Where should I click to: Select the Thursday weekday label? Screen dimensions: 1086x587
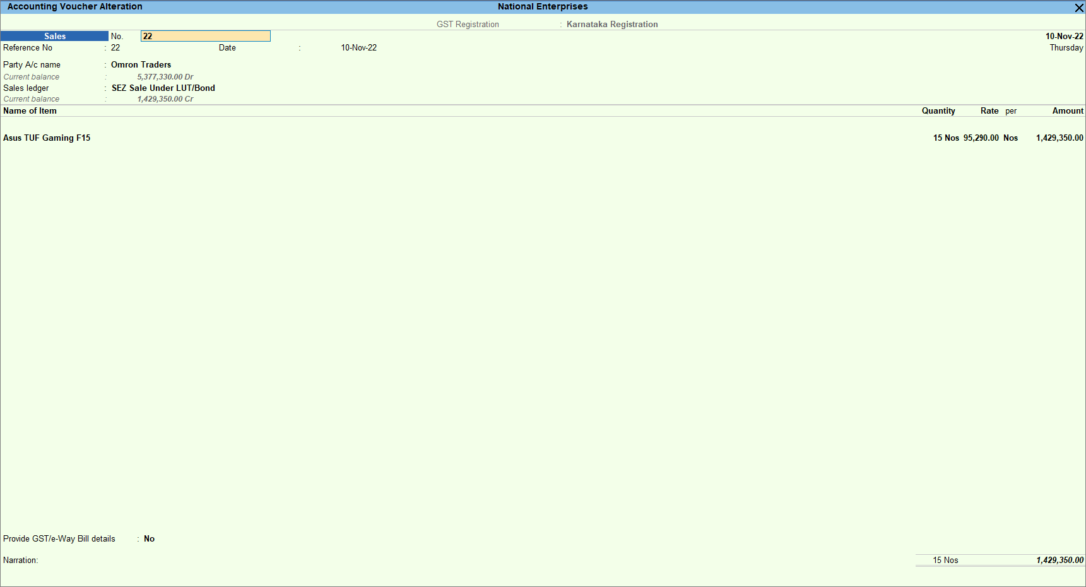coord(1066,48)
